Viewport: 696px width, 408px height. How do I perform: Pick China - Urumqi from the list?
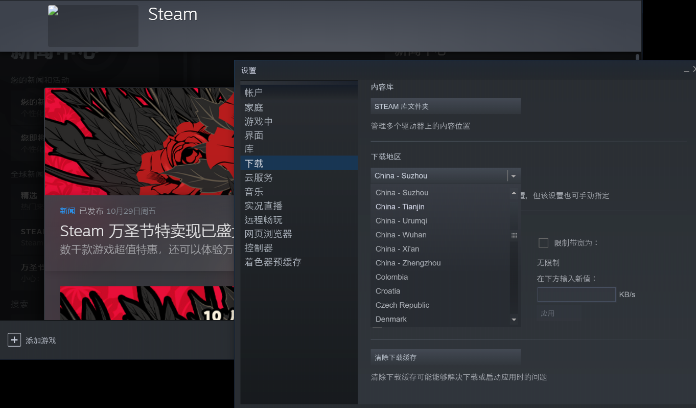coord(440,221)
